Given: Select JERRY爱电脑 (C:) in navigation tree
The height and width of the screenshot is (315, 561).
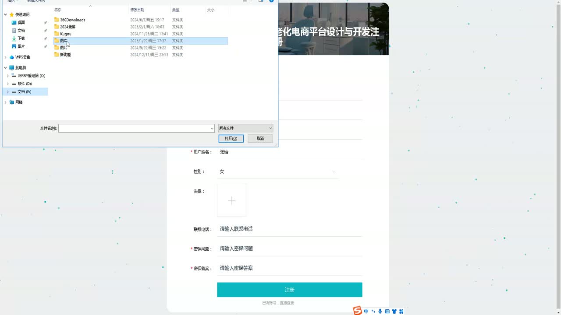Looking at the screenshot, I should click(32, 76).
